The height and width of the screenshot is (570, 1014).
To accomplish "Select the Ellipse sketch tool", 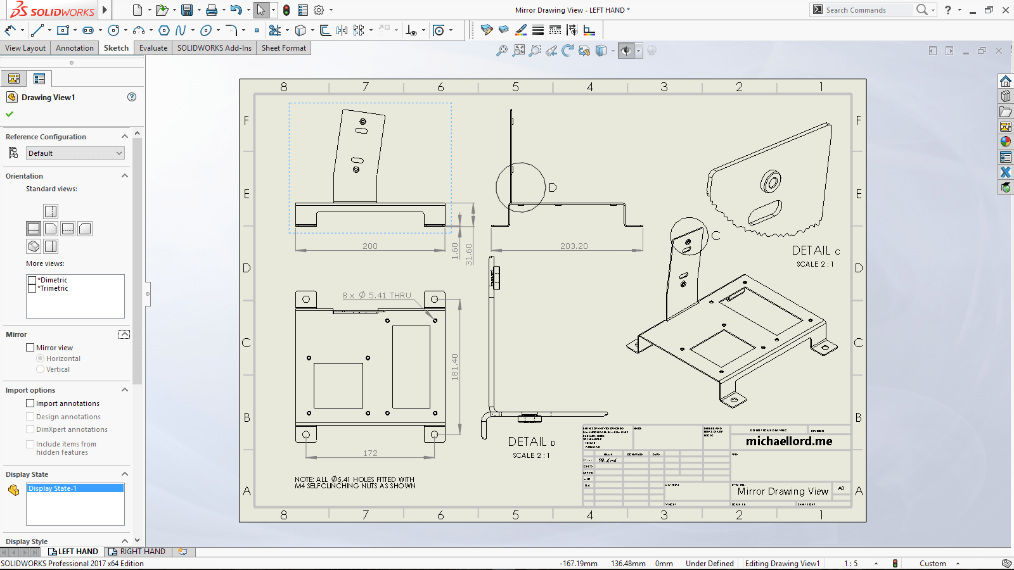I will coord(206,30).
